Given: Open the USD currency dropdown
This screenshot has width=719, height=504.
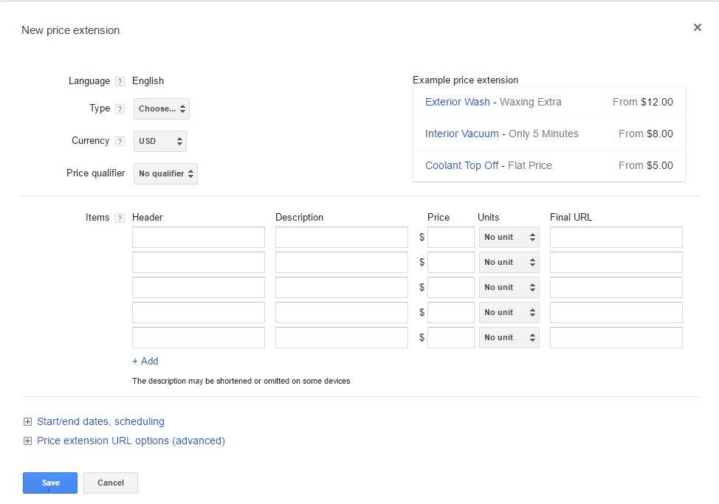Looking at the screenshot, I should (160, 141).
